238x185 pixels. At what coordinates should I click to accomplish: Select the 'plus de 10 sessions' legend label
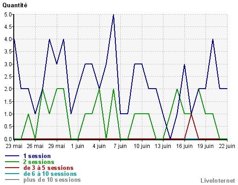pyautogui.click(x=52, y=180)
